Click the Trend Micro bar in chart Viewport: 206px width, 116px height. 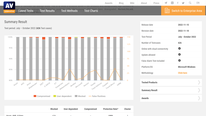[115, 59]
